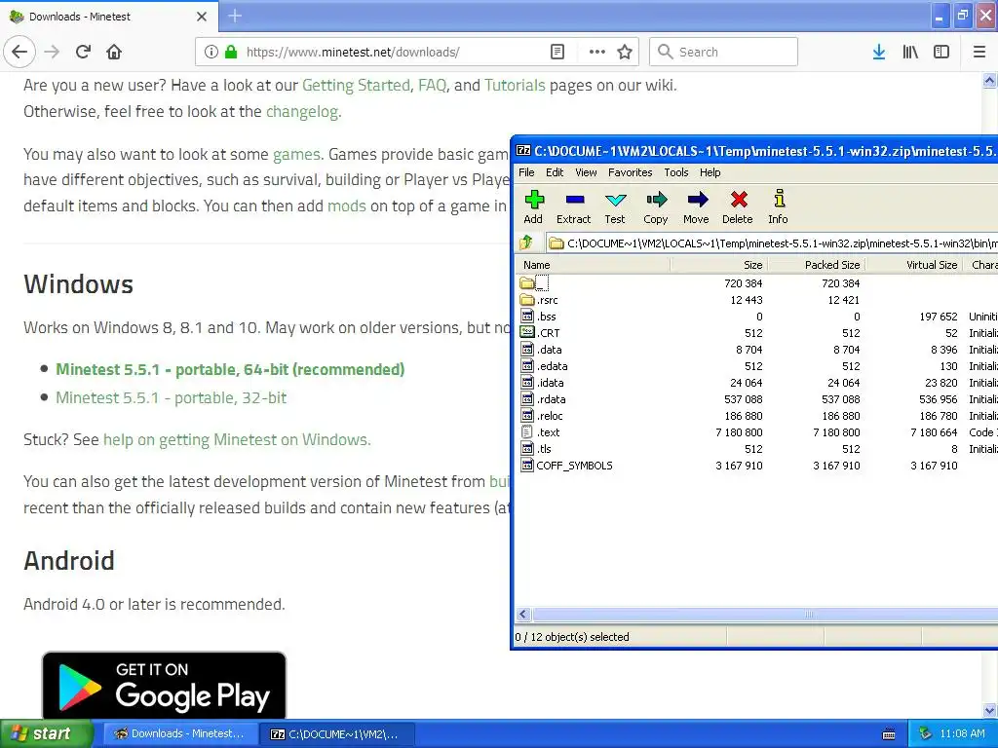998x748 pixels.
Task: Open Firefox hamburger menu
Action: [x=979, y=52]
